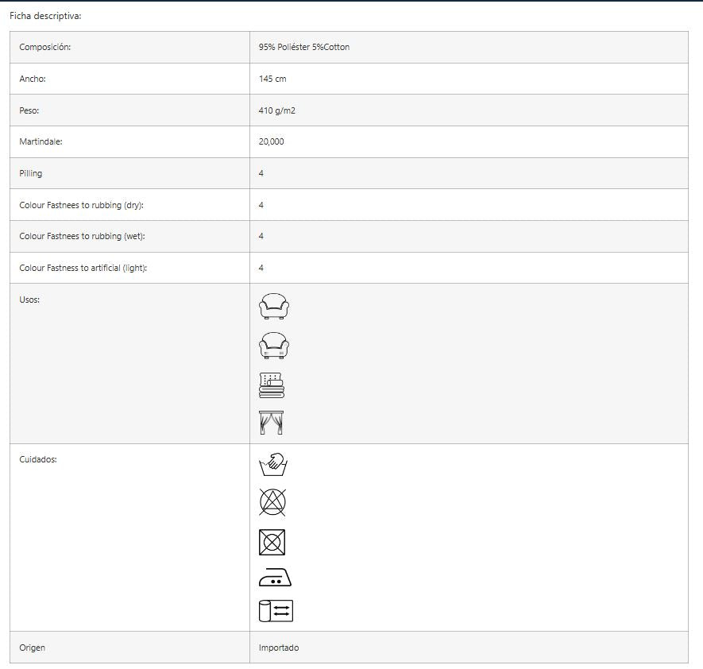This screenshot has width=703, height=669.
Task: Select the do-not-bleach crossed triangle icon
Action: (x=272, y=501)
